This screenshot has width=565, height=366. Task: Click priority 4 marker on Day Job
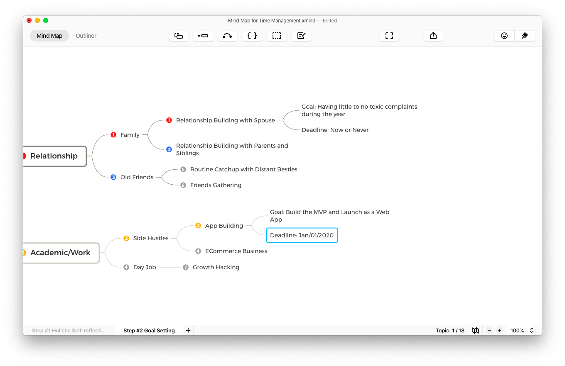point(126,267)
